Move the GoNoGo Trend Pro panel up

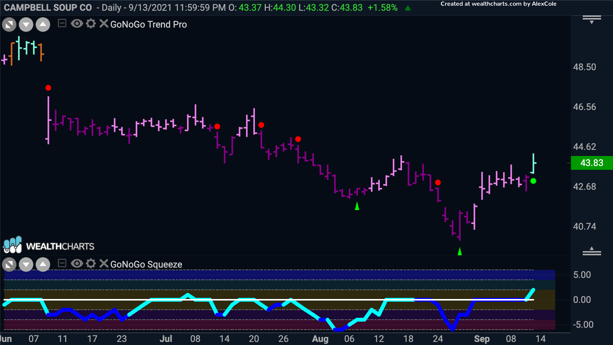click(x=43, y=25)
